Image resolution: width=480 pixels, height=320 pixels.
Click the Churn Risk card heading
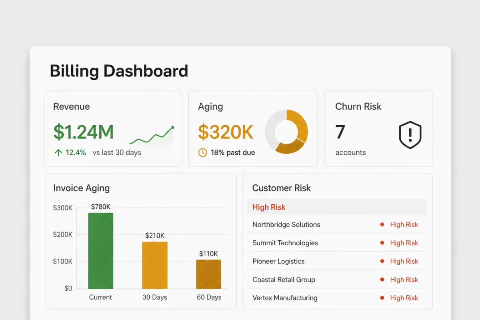[358, 106]
